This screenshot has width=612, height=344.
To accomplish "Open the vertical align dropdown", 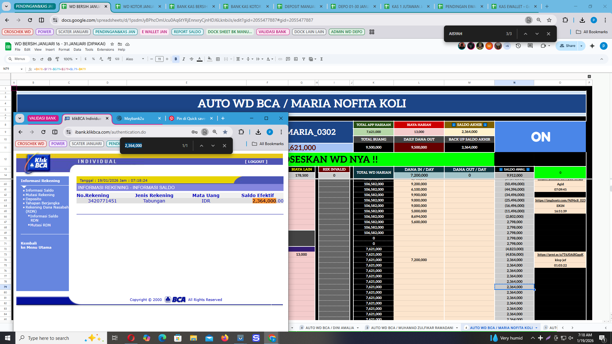I will pos(250,59).
